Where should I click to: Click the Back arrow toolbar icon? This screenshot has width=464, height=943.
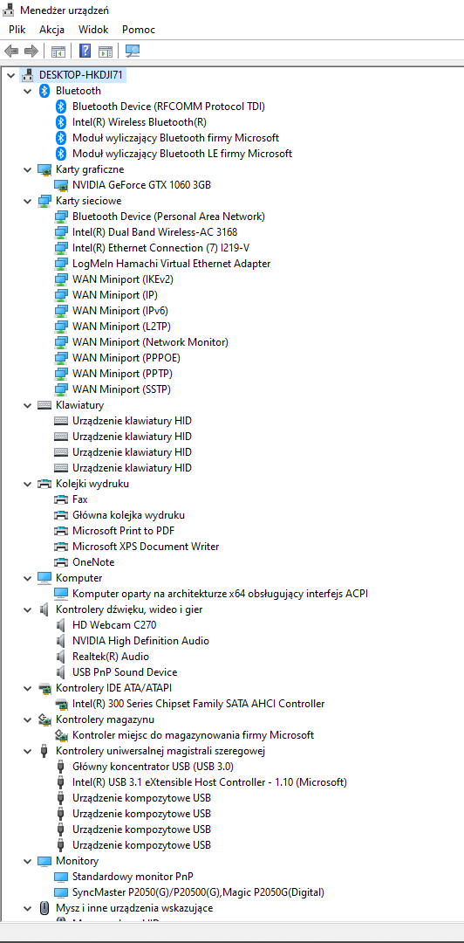click(x=11, y=52)
